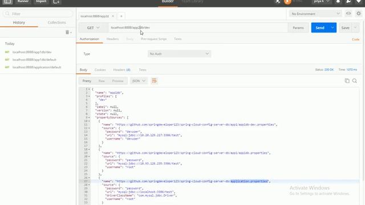Search within the response body
Screen dimensions: 365x205
(x=355, y=81)
